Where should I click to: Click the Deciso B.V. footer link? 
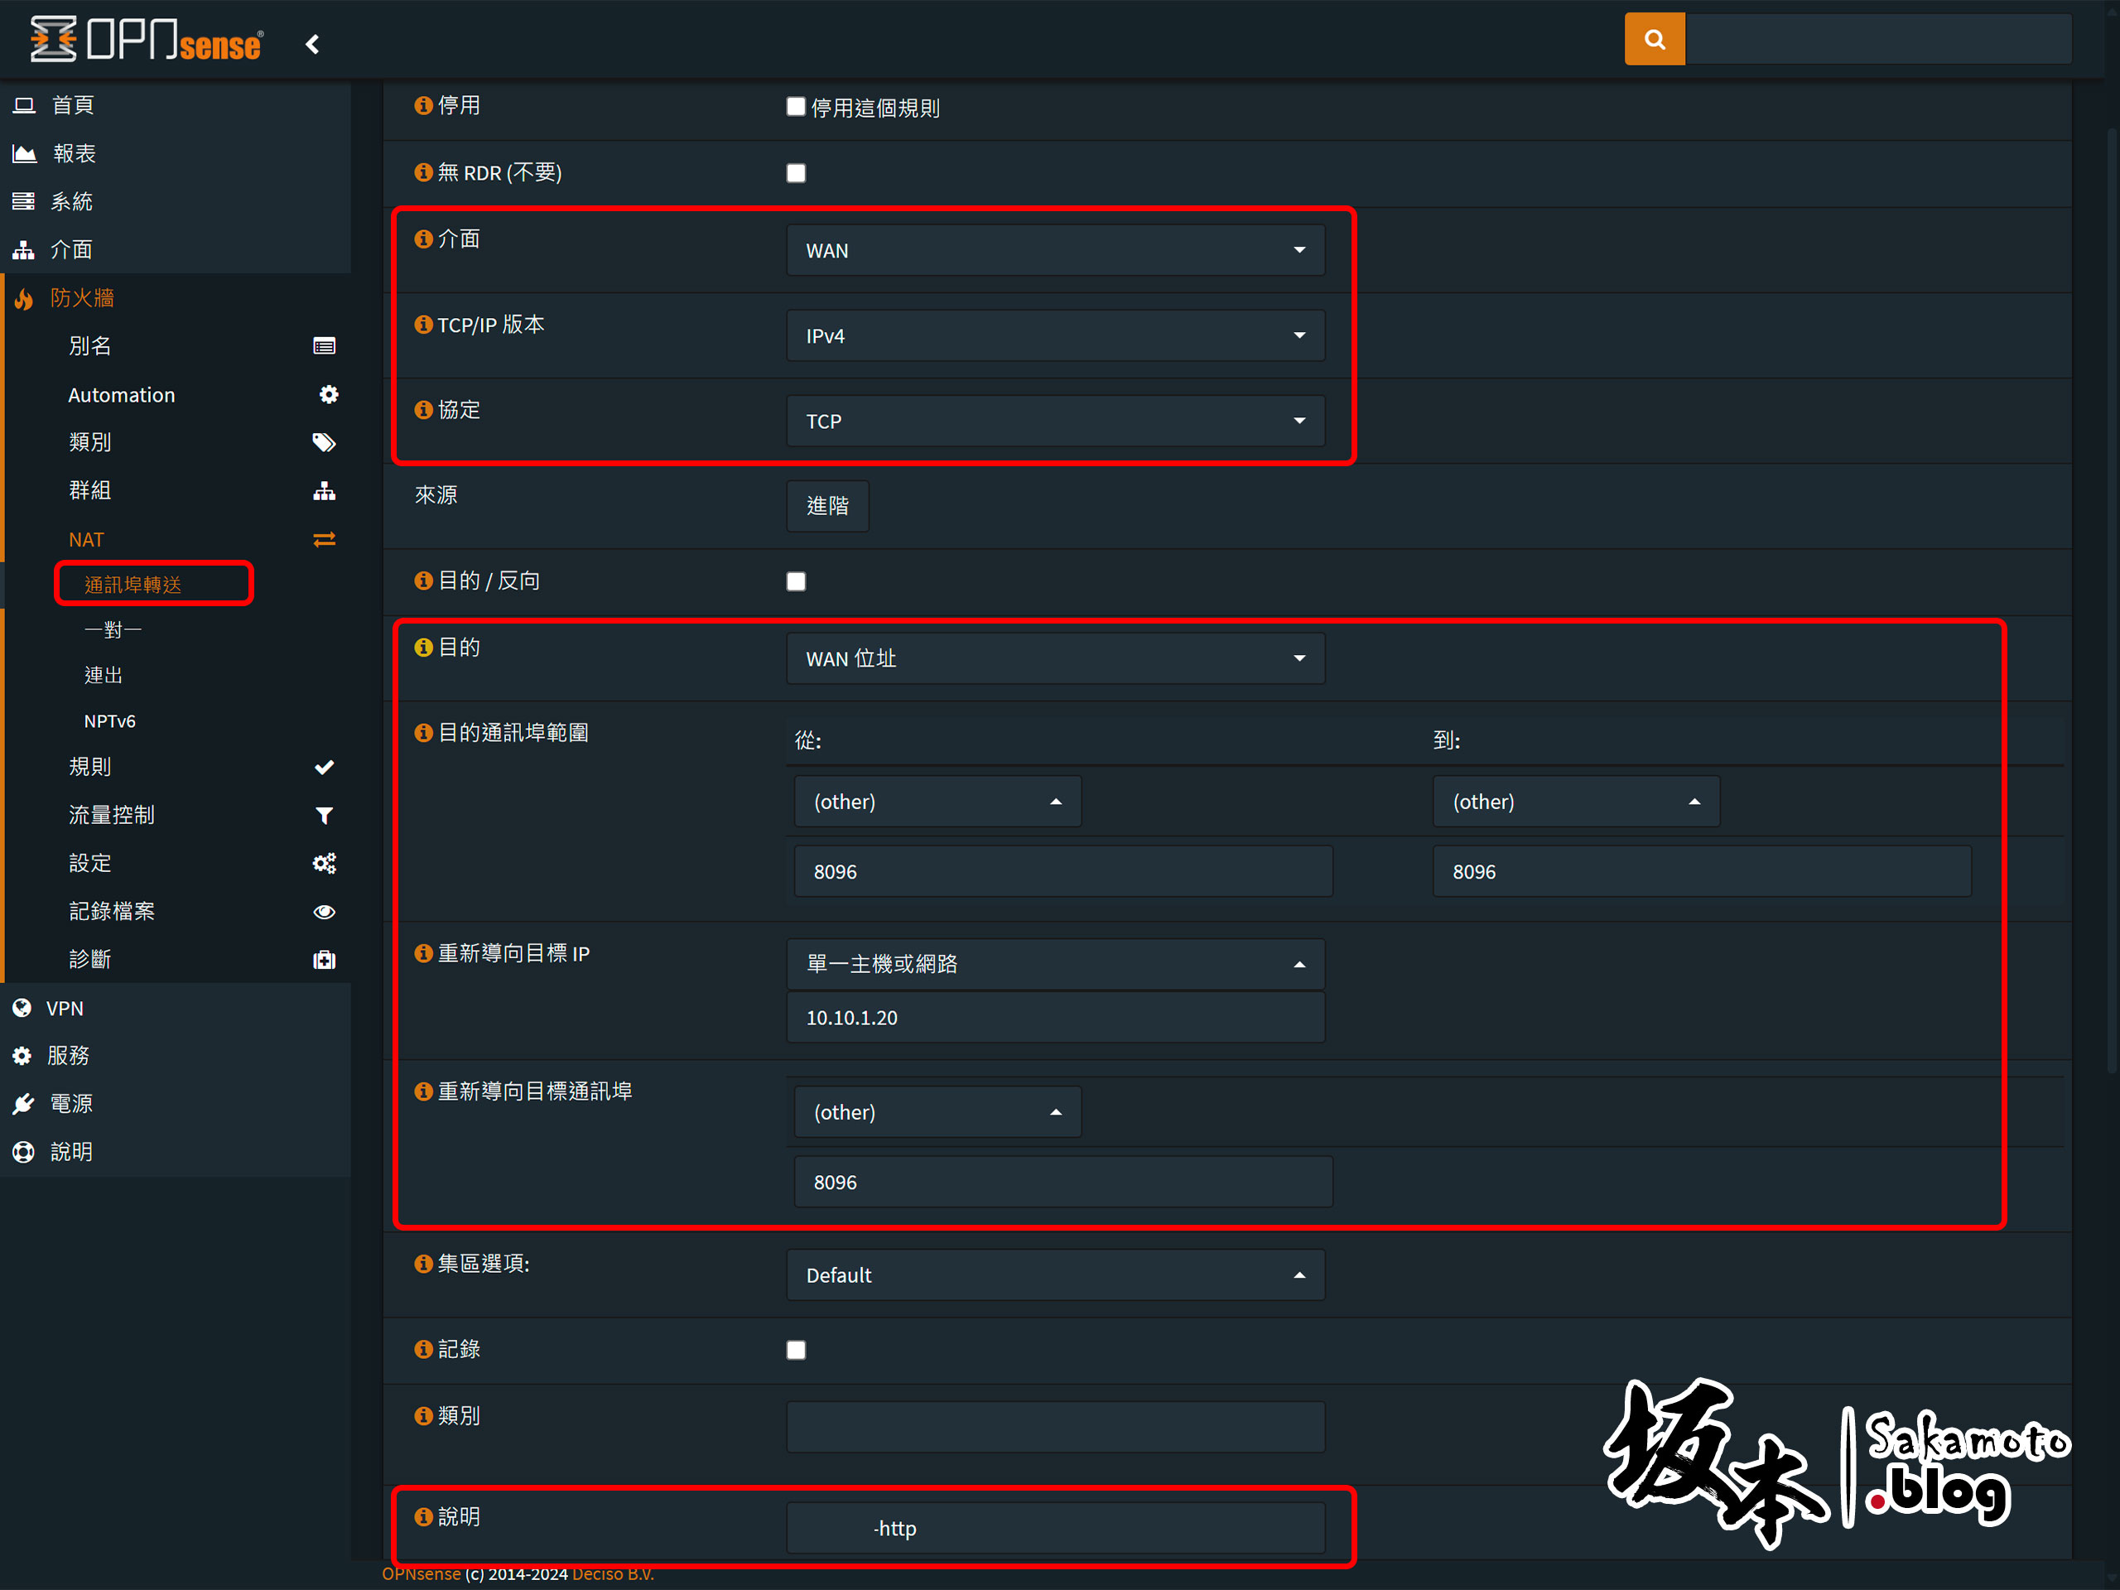tap(613, 1573)
